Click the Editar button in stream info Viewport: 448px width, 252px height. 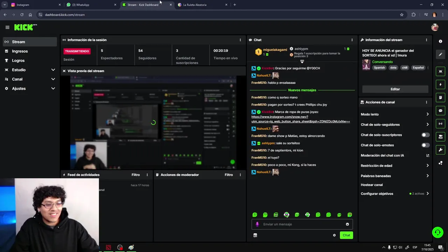click(395, 89)
